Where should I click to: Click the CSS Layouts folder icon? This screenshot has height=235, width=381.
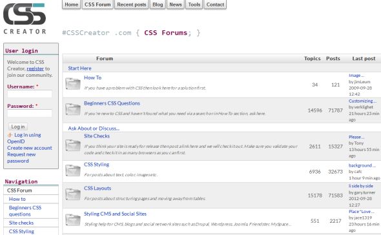(73, 194)
